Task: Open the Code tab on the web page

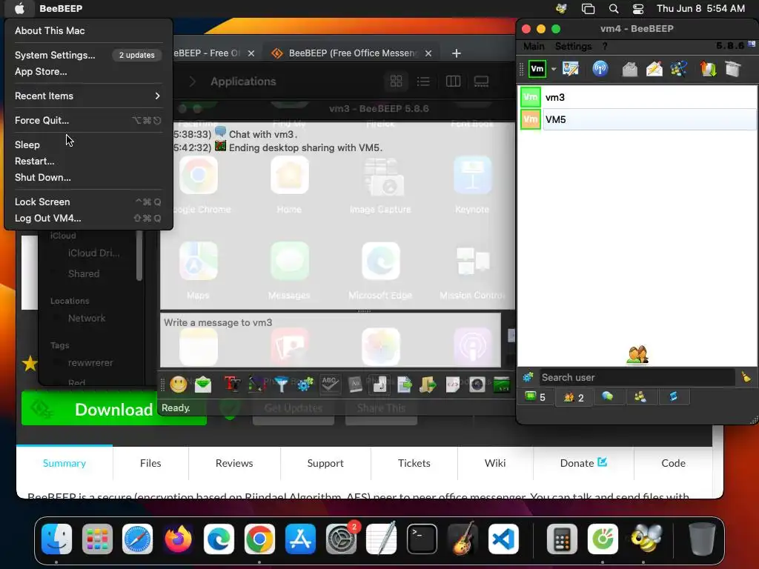Action: coord(673,463)
